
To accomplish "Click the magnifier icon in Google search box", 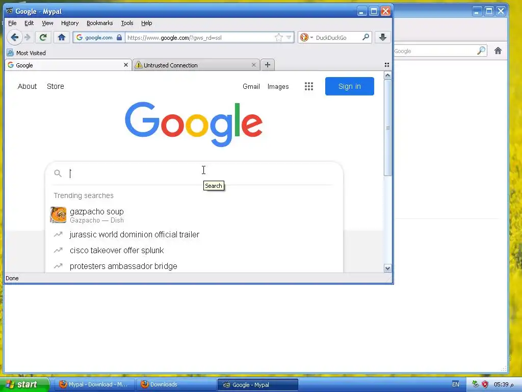I will (x=58, y=174).
